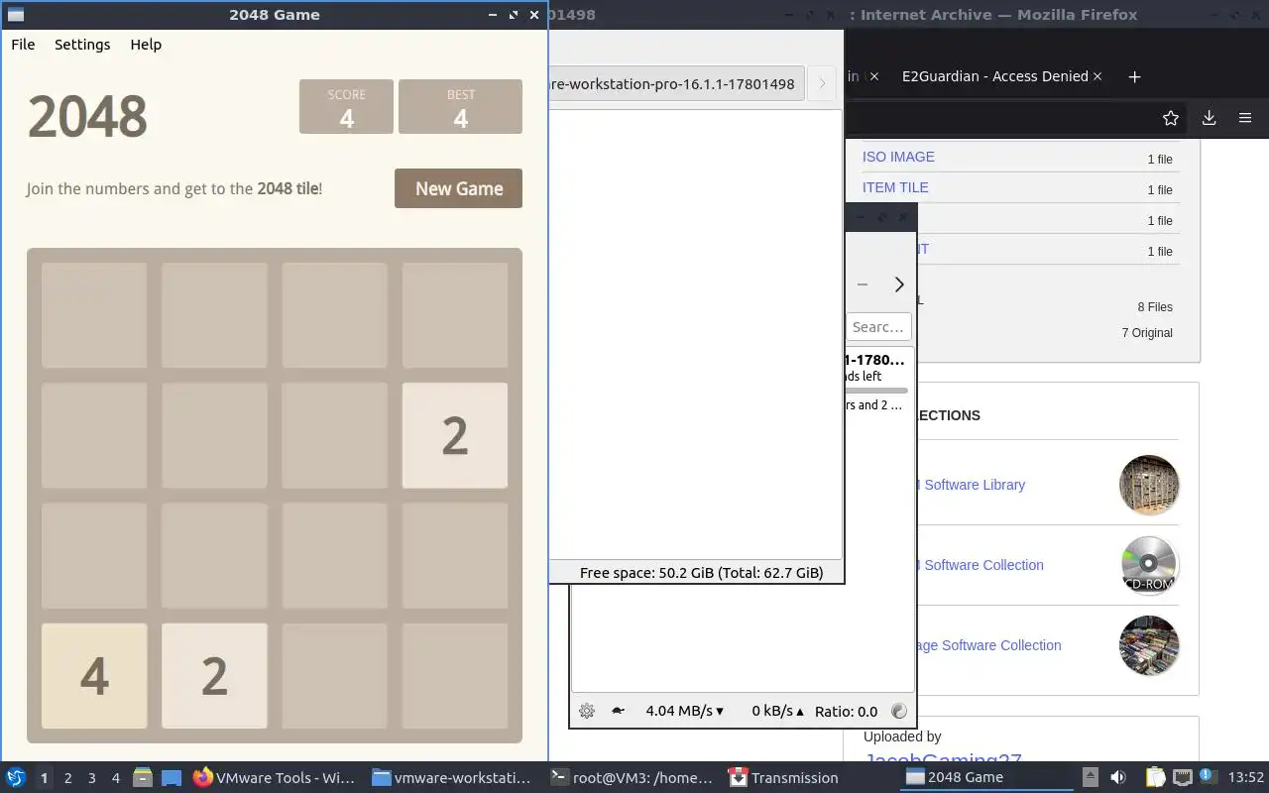Click the 2048 Game window menu icon
The height and width of the screenshot is (793, 1269).
point(15,15)
